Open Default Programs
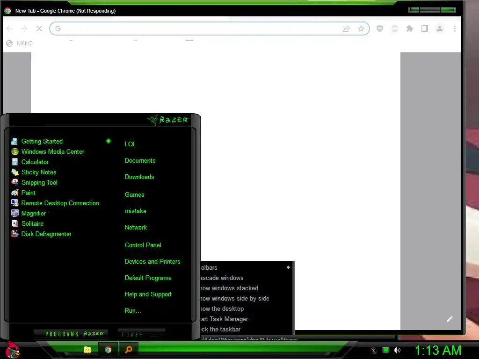479x359 pixels. [x=148, y=278]
